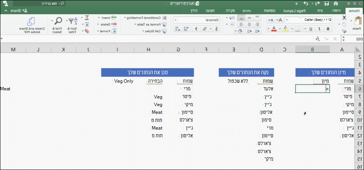Toggle bottom vertical alignment
This screenshot has width=364, height=170.
(x=242, y=18)
